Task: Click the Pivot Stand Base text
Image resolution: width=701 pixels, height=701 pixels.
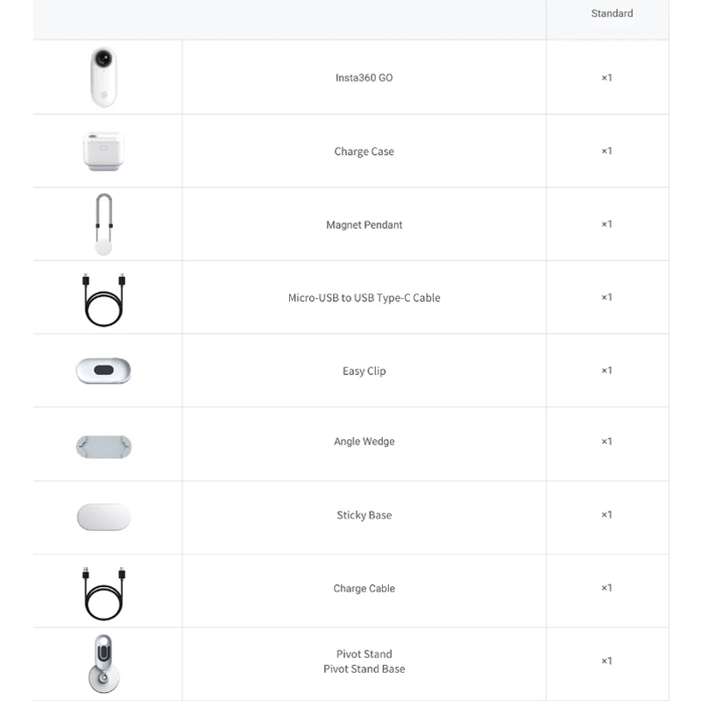Action: coord(364,669)
